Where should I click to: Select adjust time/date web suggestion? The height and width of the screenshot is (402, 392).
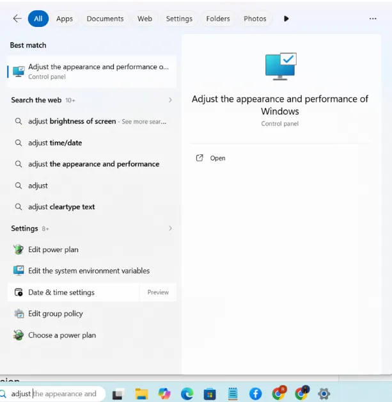coord(92,143)
